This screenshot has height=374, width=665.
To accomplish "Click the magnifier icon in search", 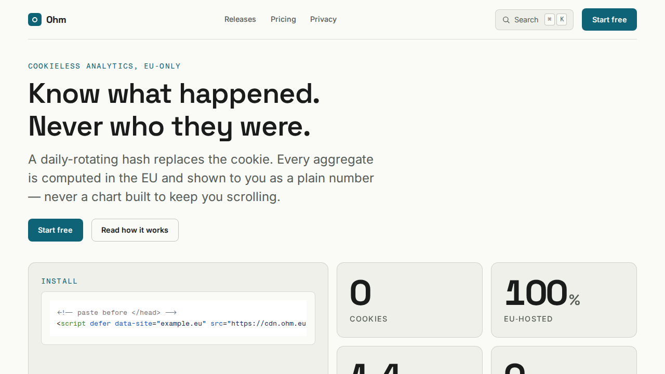I will click(506, 20).
